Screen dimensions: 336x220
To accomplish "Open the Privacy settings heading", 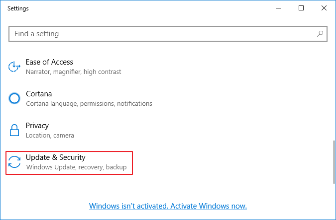I will coord(37,126).
